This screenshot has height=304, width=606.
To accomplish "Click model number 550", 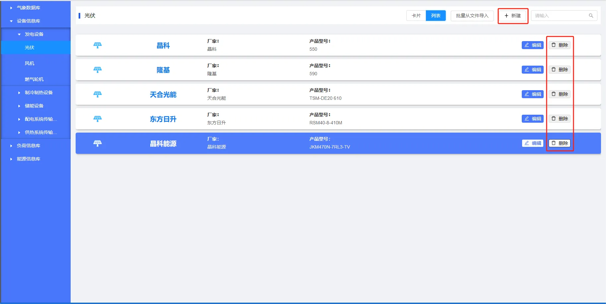I will tap(313, 49).
